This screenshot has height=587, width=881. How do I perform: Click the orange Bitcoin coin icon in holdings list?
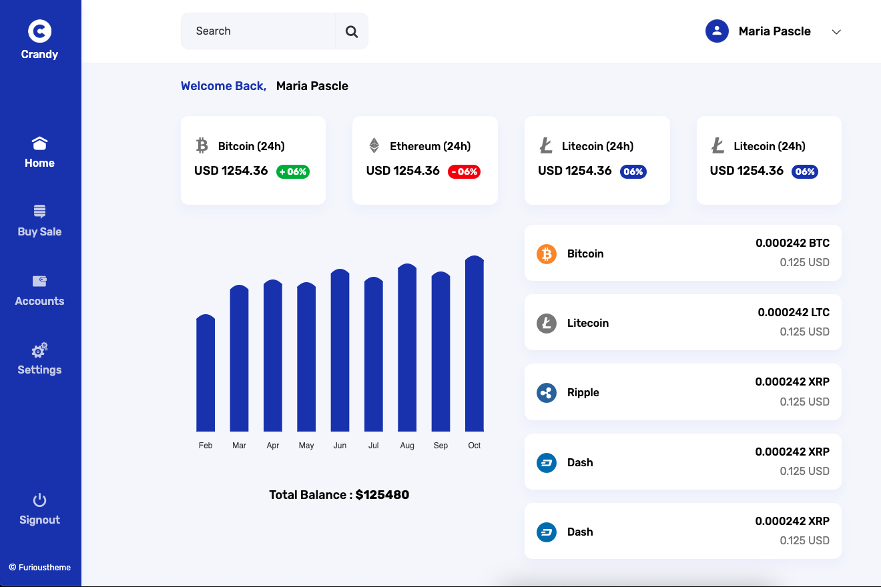tap(547, 253)
